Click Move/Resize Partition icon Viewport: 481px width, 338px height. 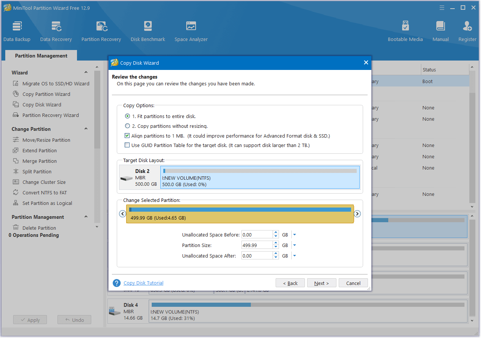[16, 140]
